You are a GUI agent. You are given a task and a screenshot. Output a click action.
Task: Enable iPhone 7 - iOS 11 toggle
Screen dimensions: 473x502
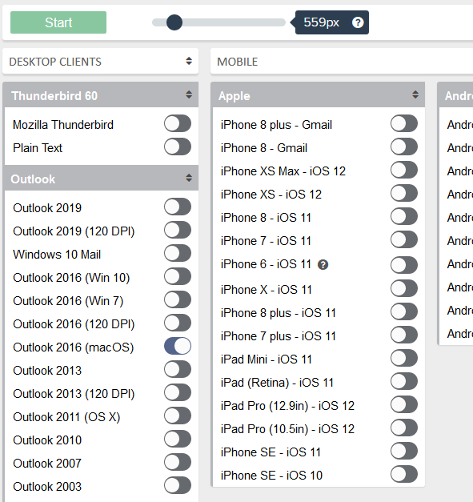click(404, 239)
